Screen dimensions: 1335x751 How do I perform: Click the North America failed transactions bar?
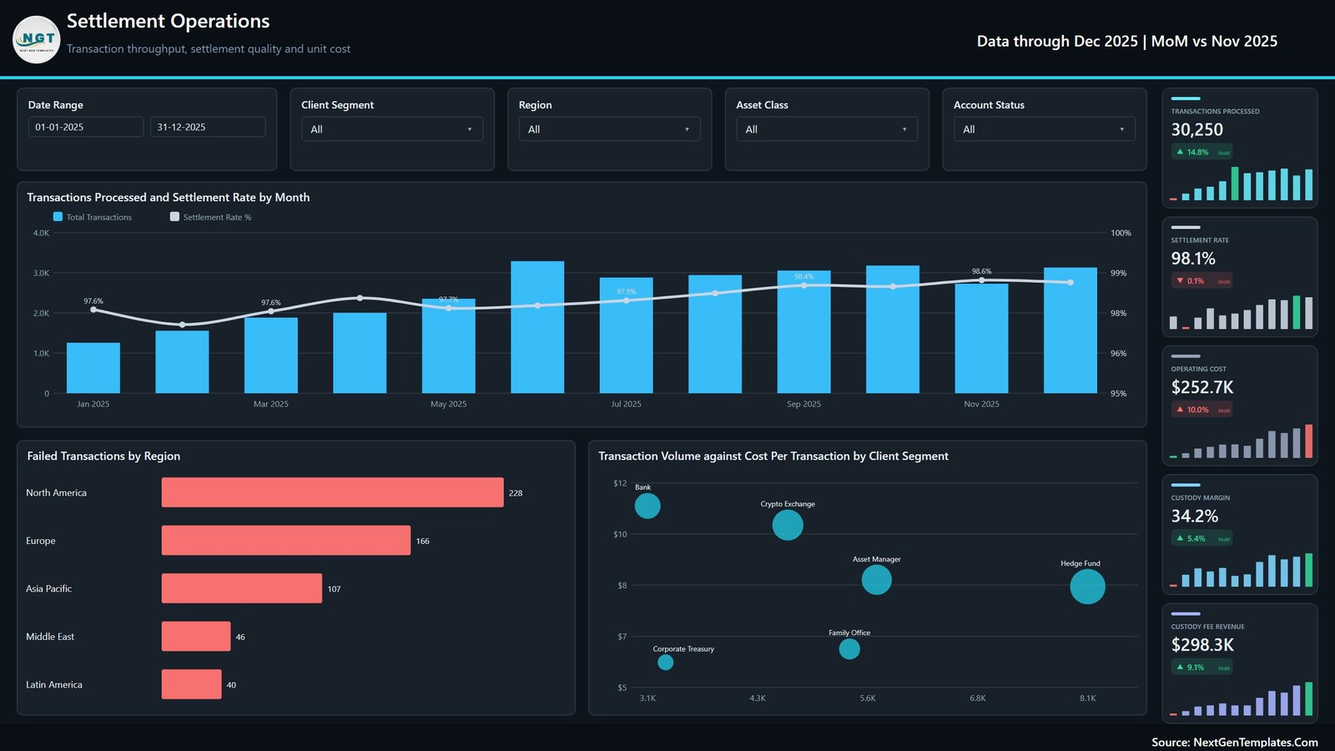coord(333,492)
